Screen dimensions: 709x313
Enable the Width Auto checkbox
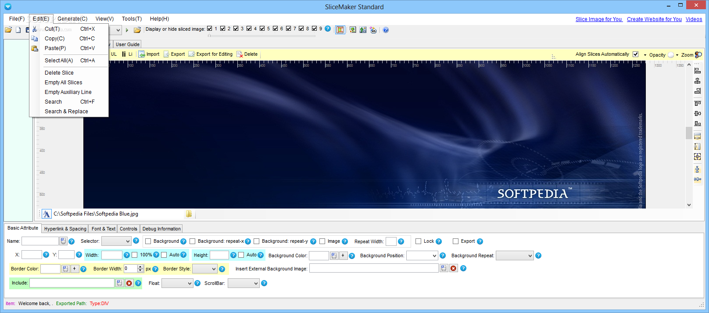[x=164, y=255]
